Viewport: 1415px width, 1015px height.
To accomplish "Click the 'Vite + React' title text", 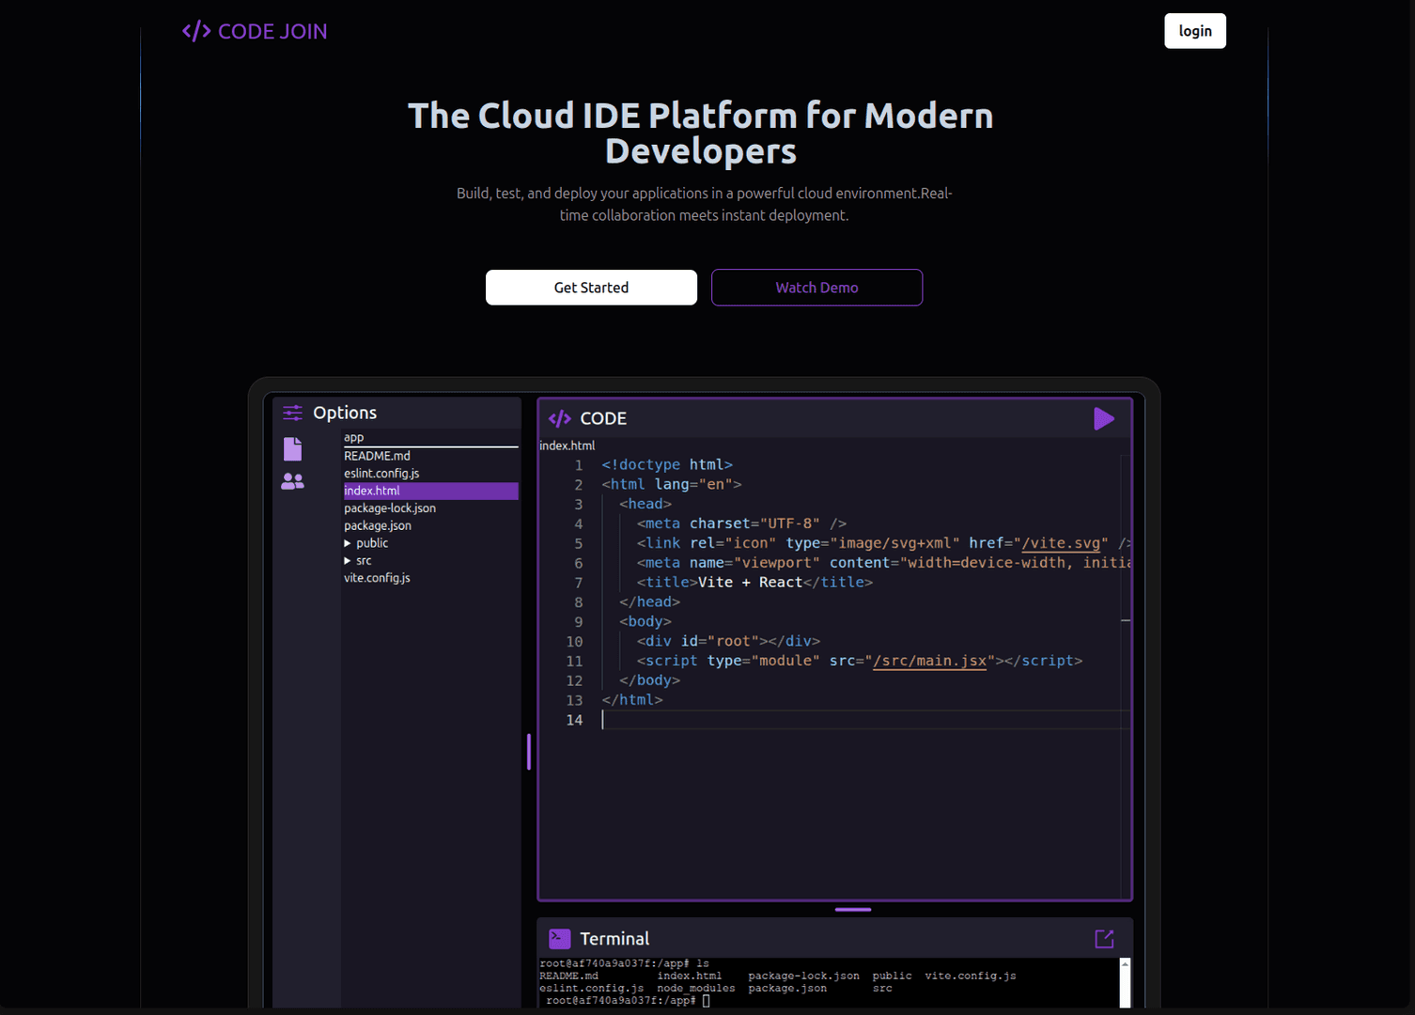I will tap(750, 583).
